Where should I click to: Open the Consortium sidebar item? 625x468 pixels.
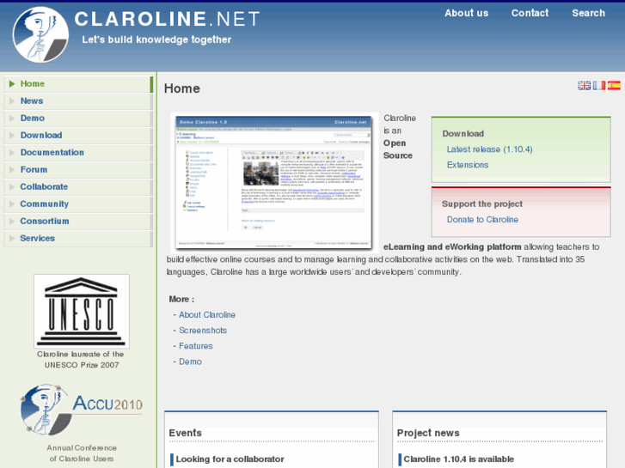(x=78, y=221)
